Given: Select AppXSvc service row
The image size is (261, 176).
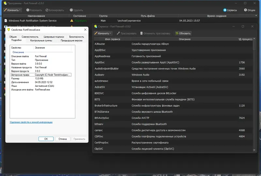Looking at the screenshot, I should tap(173, 62).
